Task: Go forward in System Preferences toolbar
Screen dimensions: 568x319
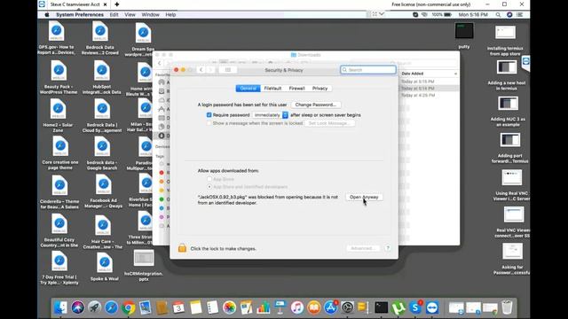Action: click(210, 70)
